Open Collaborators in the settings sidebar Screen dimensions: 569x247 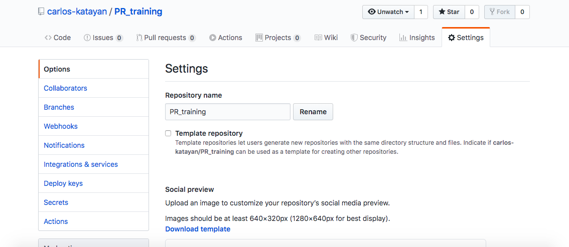pos(94,88)
